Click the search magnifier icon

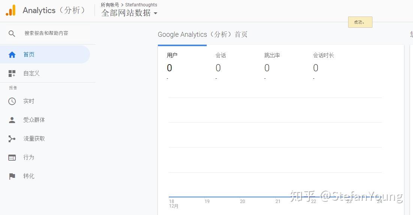(12, 33)
